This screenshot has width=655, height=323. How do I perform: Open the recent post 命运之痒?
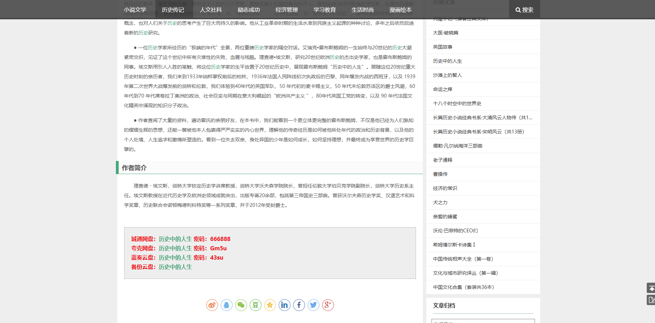coord(443,89)
